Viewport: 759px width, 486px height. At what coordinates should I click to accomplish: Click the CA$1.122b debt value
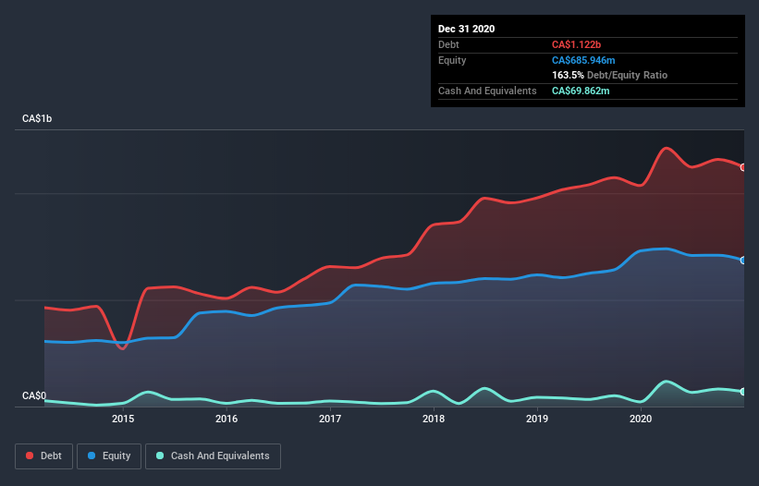(576, 44)
